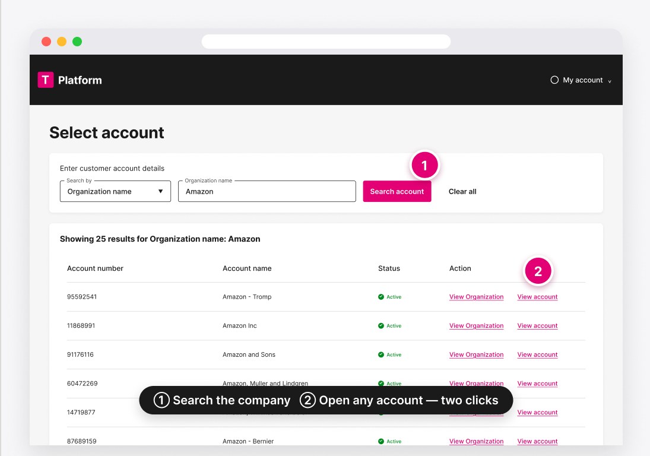View account for account 14719877
Image resolution: width=650 pixels, height=456 pixels.
pyautogui.click(x=537, y=413)
